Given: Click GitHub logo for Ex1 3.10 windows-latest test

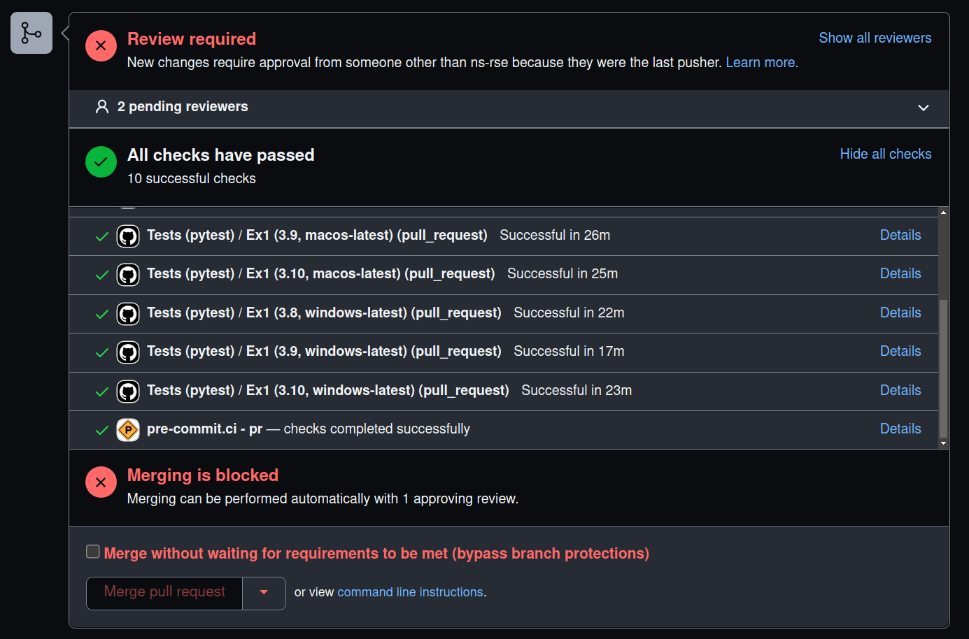Looking at the screenshot, I should 128,392.
